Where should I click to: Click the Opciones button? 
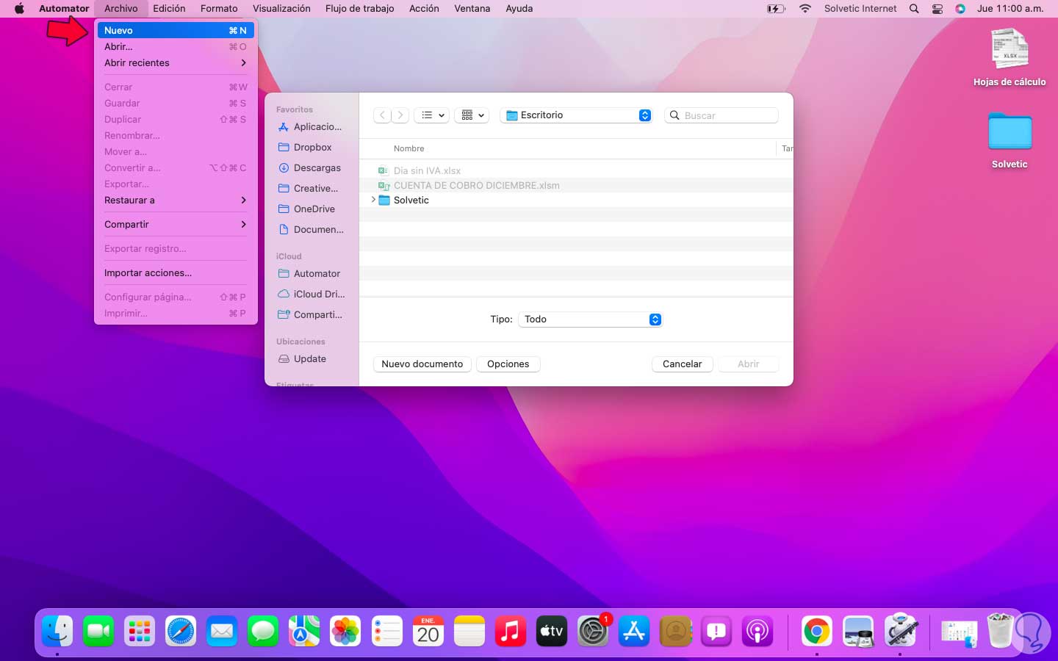[508, 364]
